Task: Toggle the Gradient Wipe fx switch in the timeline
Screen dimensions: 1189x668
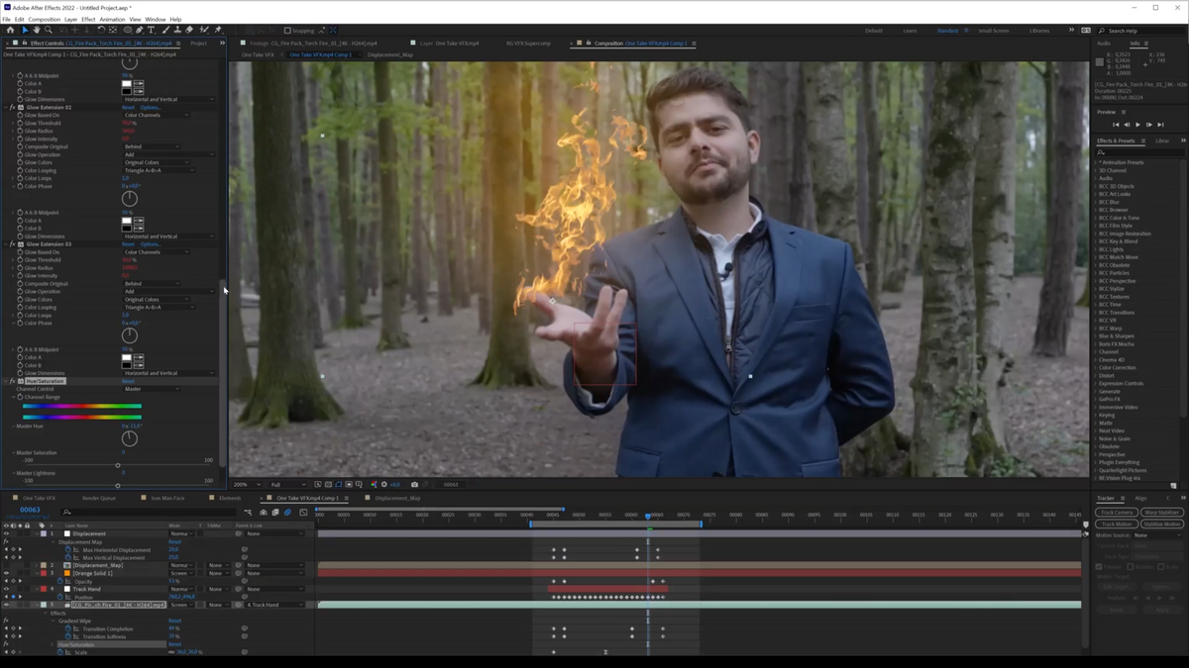Action: [6, 621]
